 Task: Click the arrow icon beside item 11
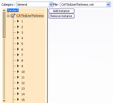click(x=18, y=77)
